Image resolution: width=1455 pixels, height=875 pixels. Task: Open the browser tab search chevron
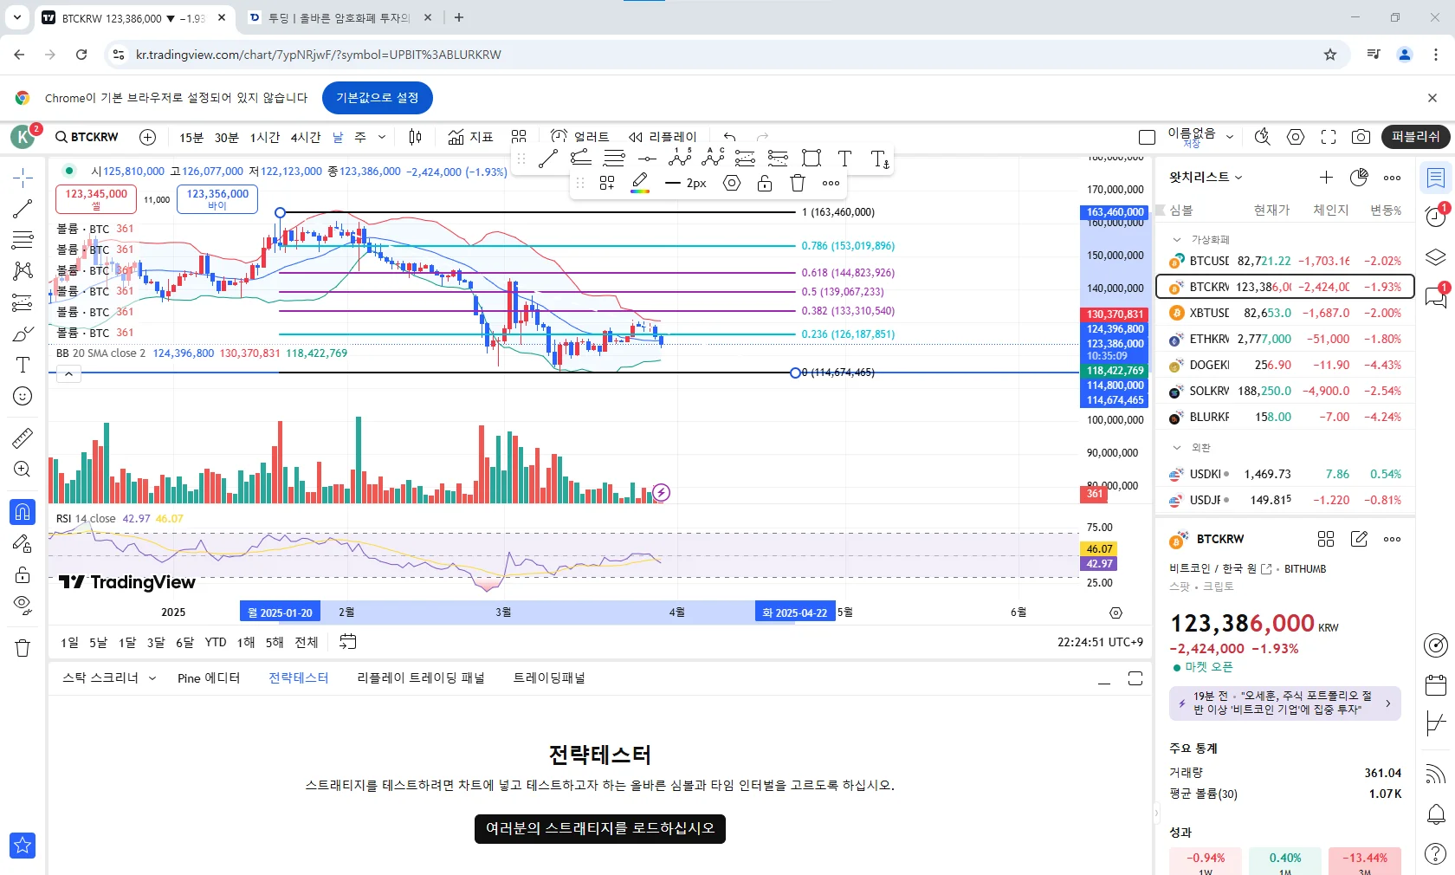click(x=16, y=17)
